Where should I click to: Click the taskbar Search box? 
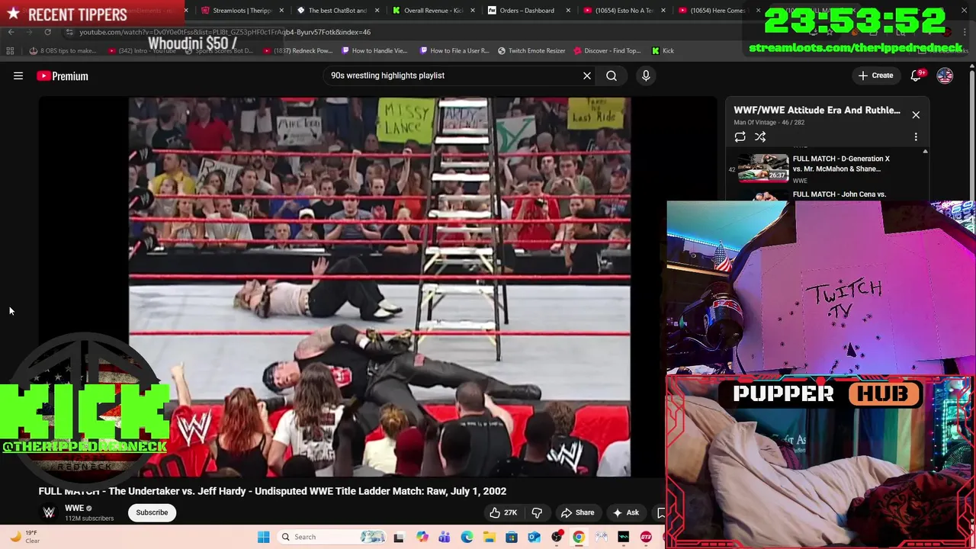click(x=333, y=537)
